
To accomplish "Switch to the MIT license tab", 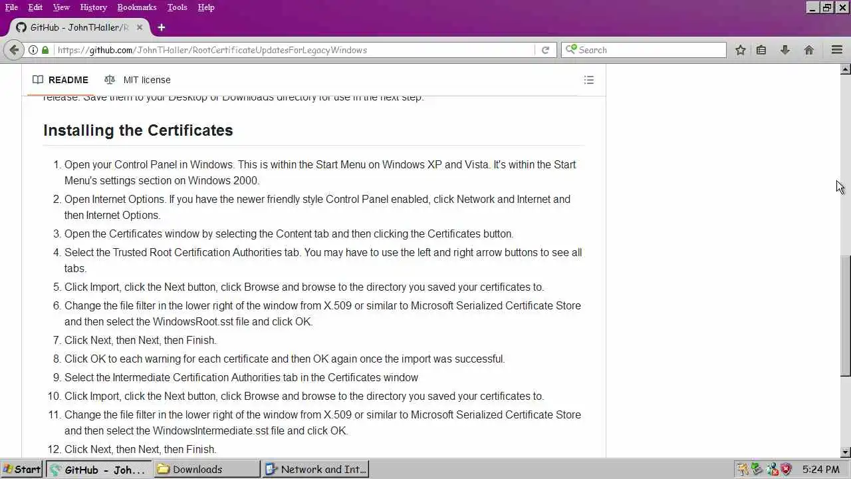I will tap(138, 80).
